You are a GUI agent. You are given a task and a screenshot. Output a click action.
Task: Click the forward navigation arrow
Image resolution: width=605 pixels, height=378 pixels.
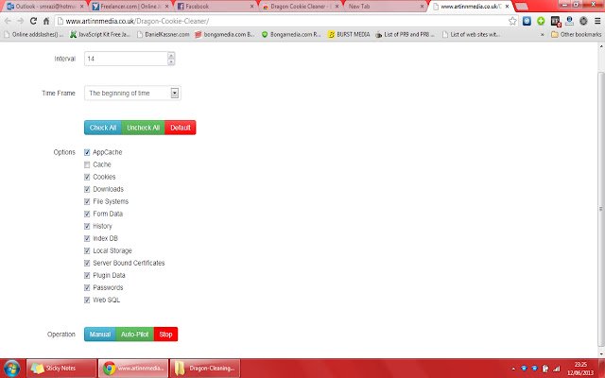pyautogui.click(x=21, y=21)
